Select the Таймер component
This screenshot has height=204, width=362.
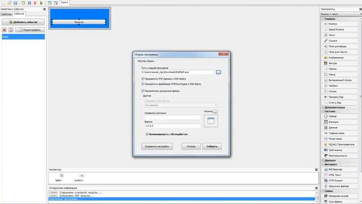click(x=340, y=116)
